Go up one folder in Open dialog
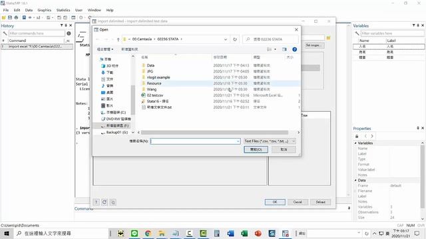This screenshot has height=239, width=426. point(118,39)
